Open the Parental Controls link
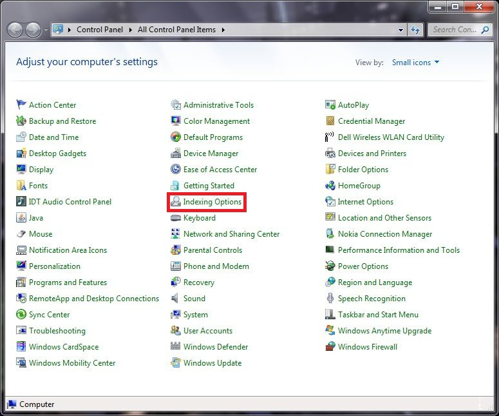Viewport: 499px width, 416px height. point(212,250)
